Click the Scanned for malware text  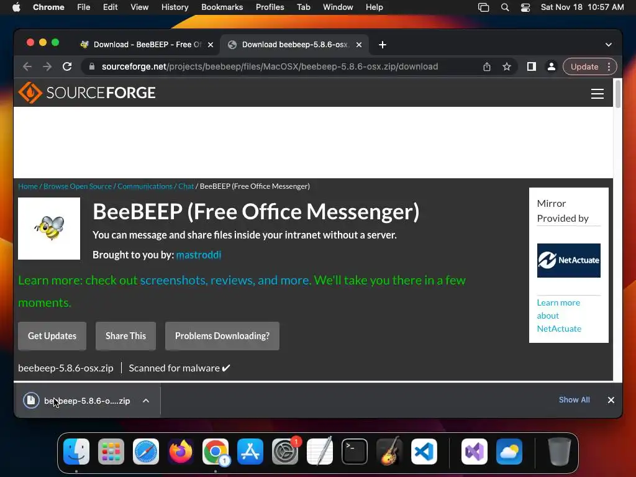[x=179, y=368]
